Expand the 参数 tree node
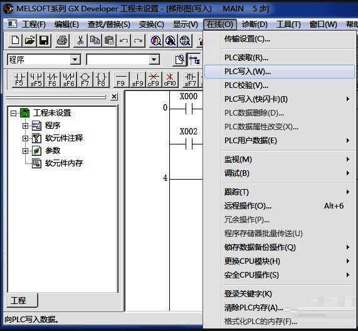 pos(25,151)
